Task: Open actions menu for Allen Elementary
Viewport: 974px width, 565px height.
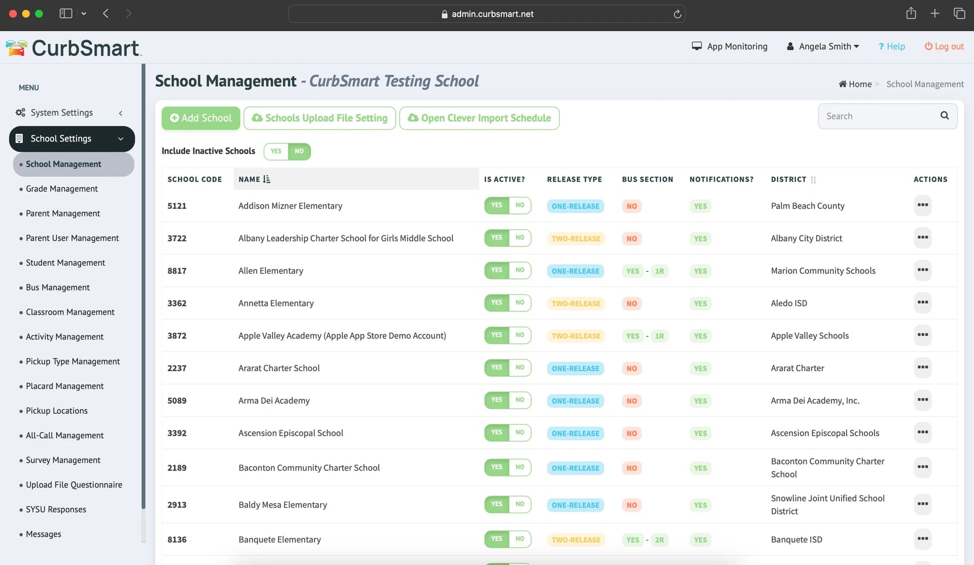Action: pos(922,270)
